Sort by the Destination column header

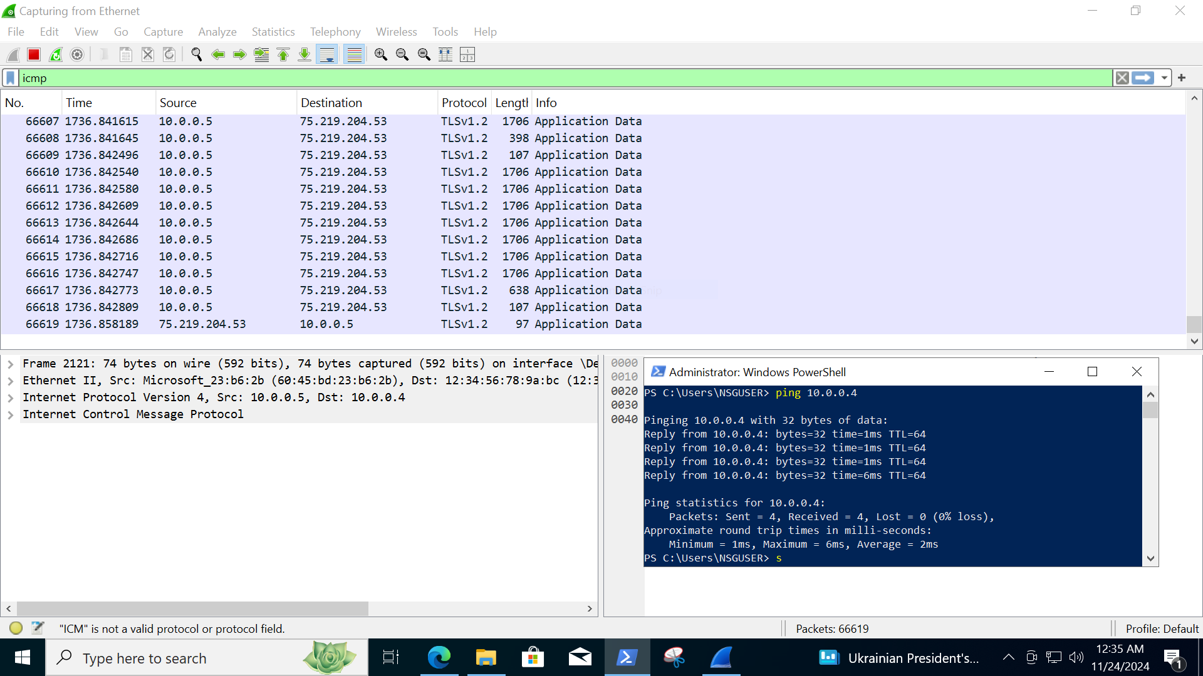pyautogui.click(x=367, y=103)
